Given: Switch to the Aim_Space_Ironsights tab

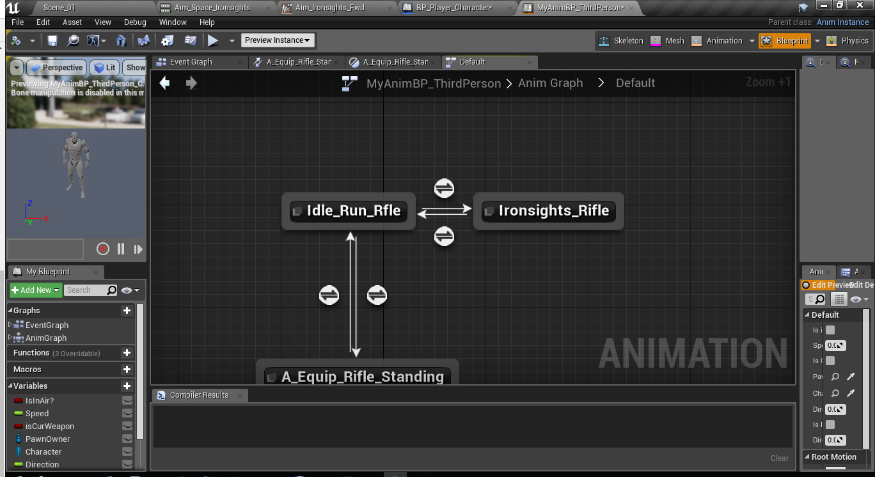Looking at the screenshot, I should pyautogui.click(x=212, y=8).
